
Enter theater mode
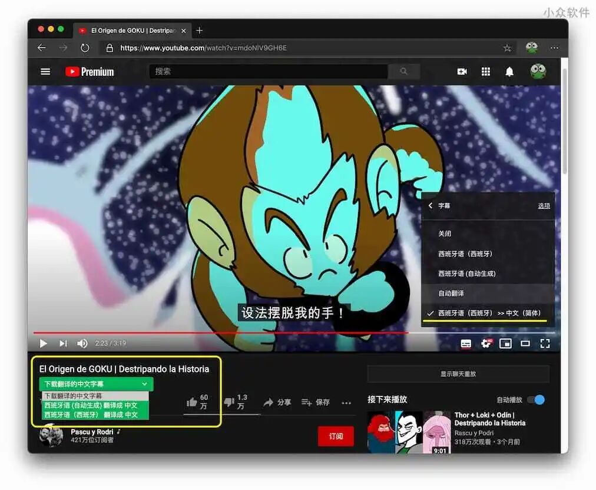click(x=525, y=344)
